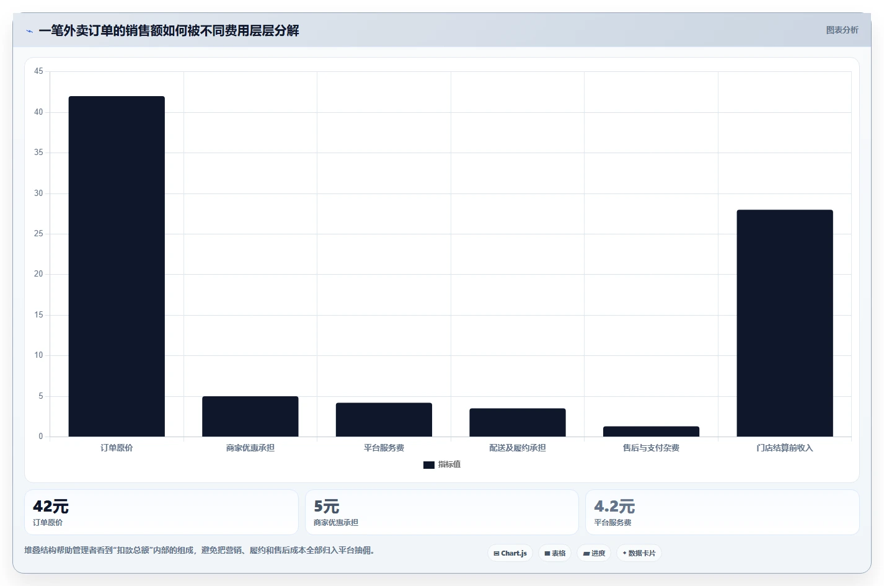884x586 pixels.
Task: Click the 42元 value in the stat card
Action: tap(51, 507)
